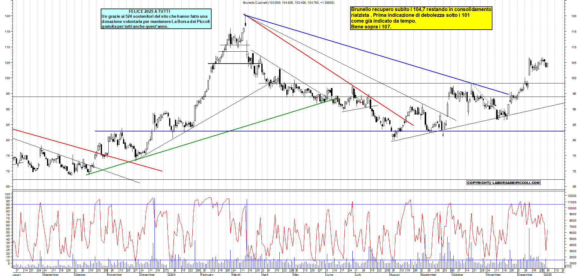The height and width of the screenshot is (276, 577).
Task: Click the line 'Un grazie ai 524 sostenitori'
Action: coord(154,16)
